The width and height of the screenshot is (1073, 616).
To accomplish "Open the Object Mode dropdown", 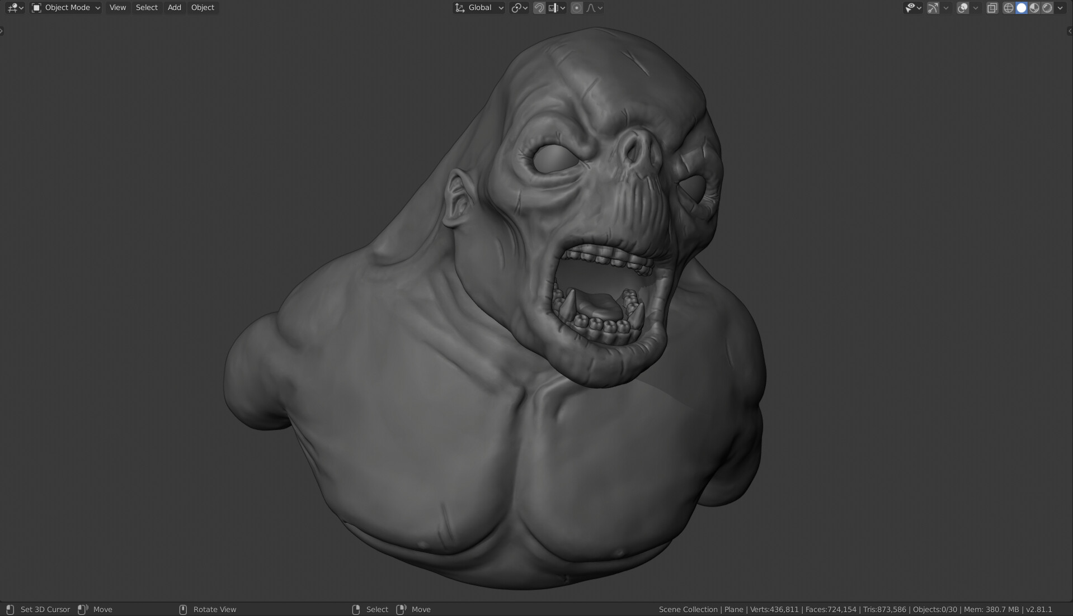I will (65, 7).
